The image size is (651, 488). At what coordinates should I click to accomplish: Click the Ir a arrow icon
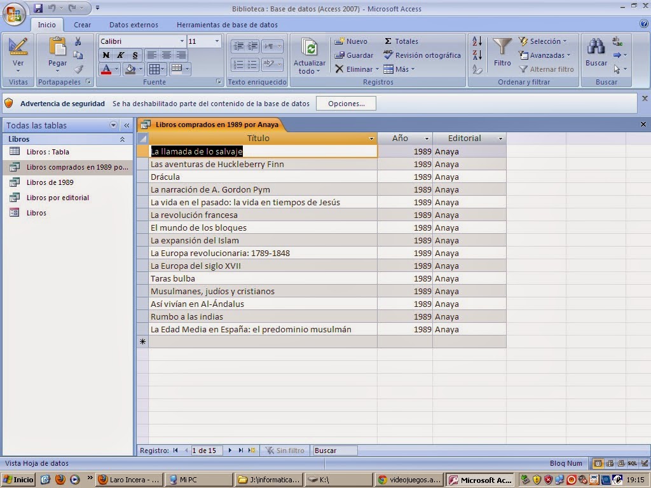pos(617,55)
